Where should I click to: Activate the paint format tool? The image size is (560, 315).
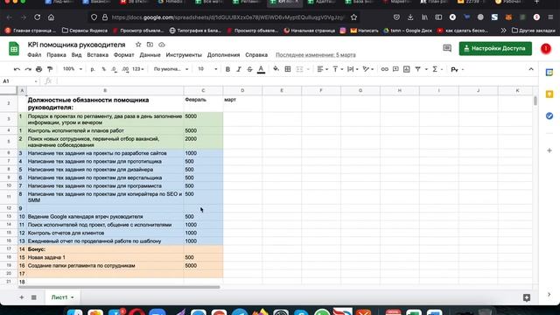[50, 69]
